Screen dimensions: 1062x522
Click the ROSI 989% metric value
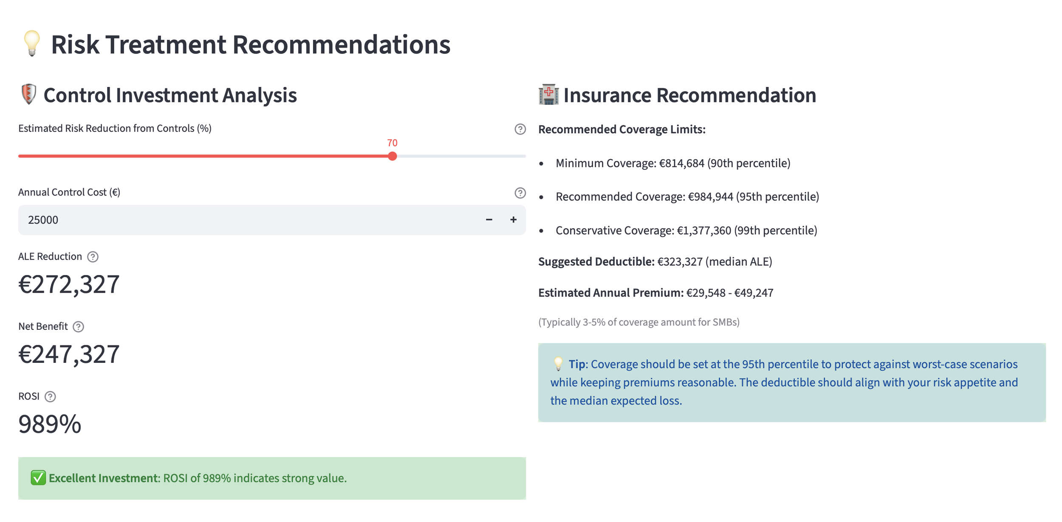(x=50, y=424)
